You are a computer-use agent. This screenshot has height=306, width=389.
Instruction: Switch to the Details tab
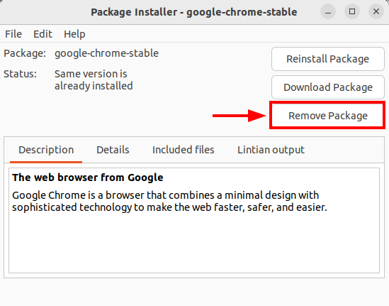pyautogui.click(x=113, y=150)
